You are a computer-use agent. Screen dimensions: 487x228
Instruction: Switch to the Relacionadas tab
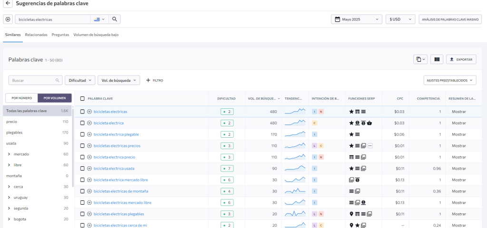[36, 35]
